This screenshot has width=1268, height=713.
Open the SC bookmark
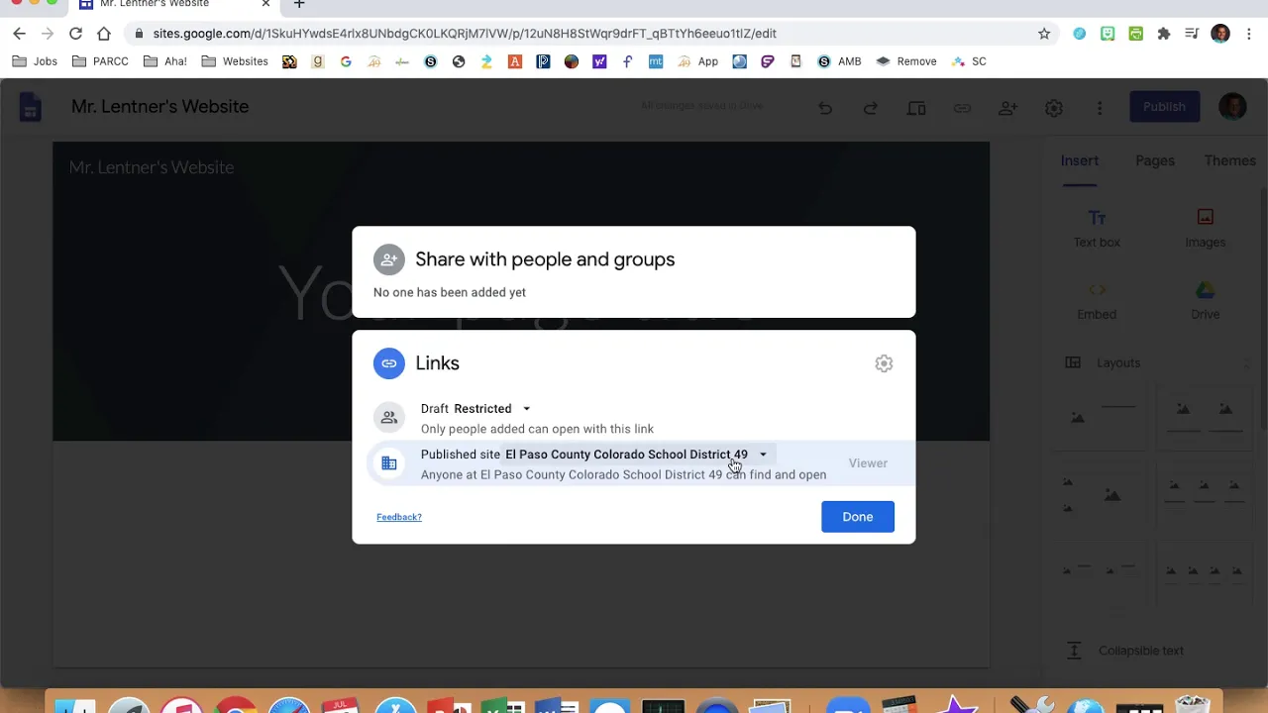969,61
